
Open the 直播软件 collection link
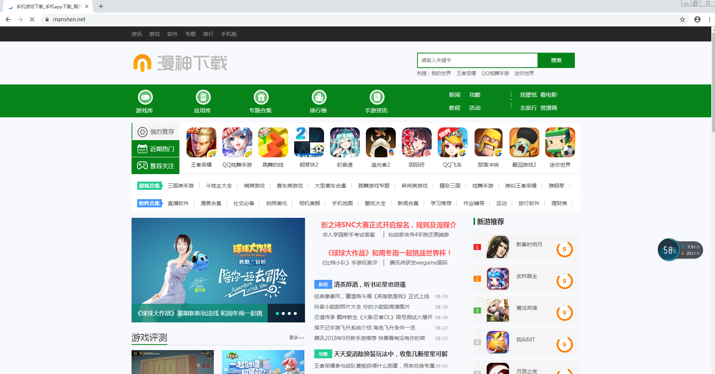point(178,203)
